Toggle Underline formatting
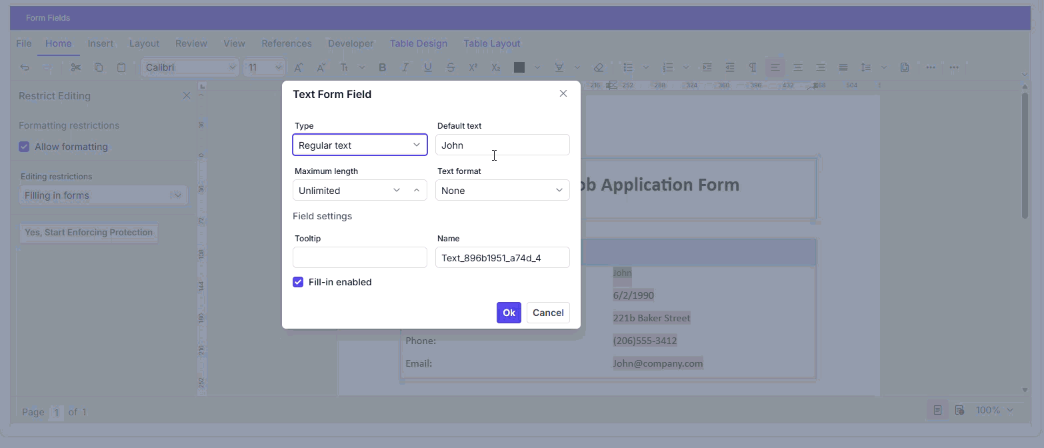 (x=427, y=67)
